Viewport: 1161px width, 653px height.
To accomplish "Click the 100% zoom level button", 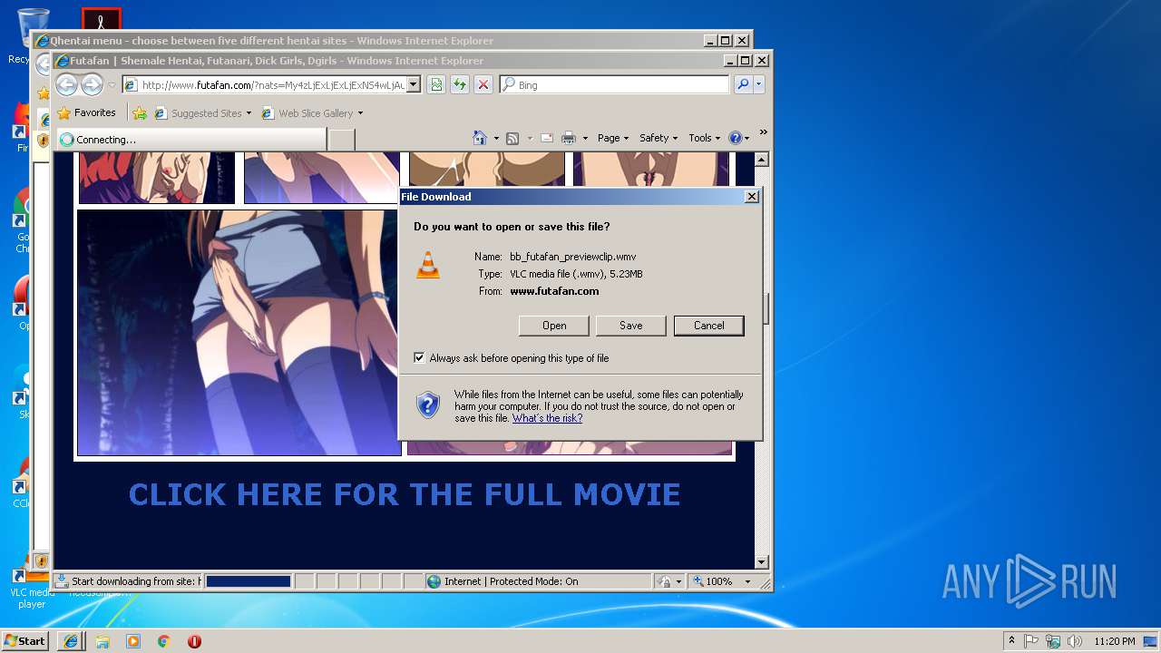I will click(x=713, y=581).
